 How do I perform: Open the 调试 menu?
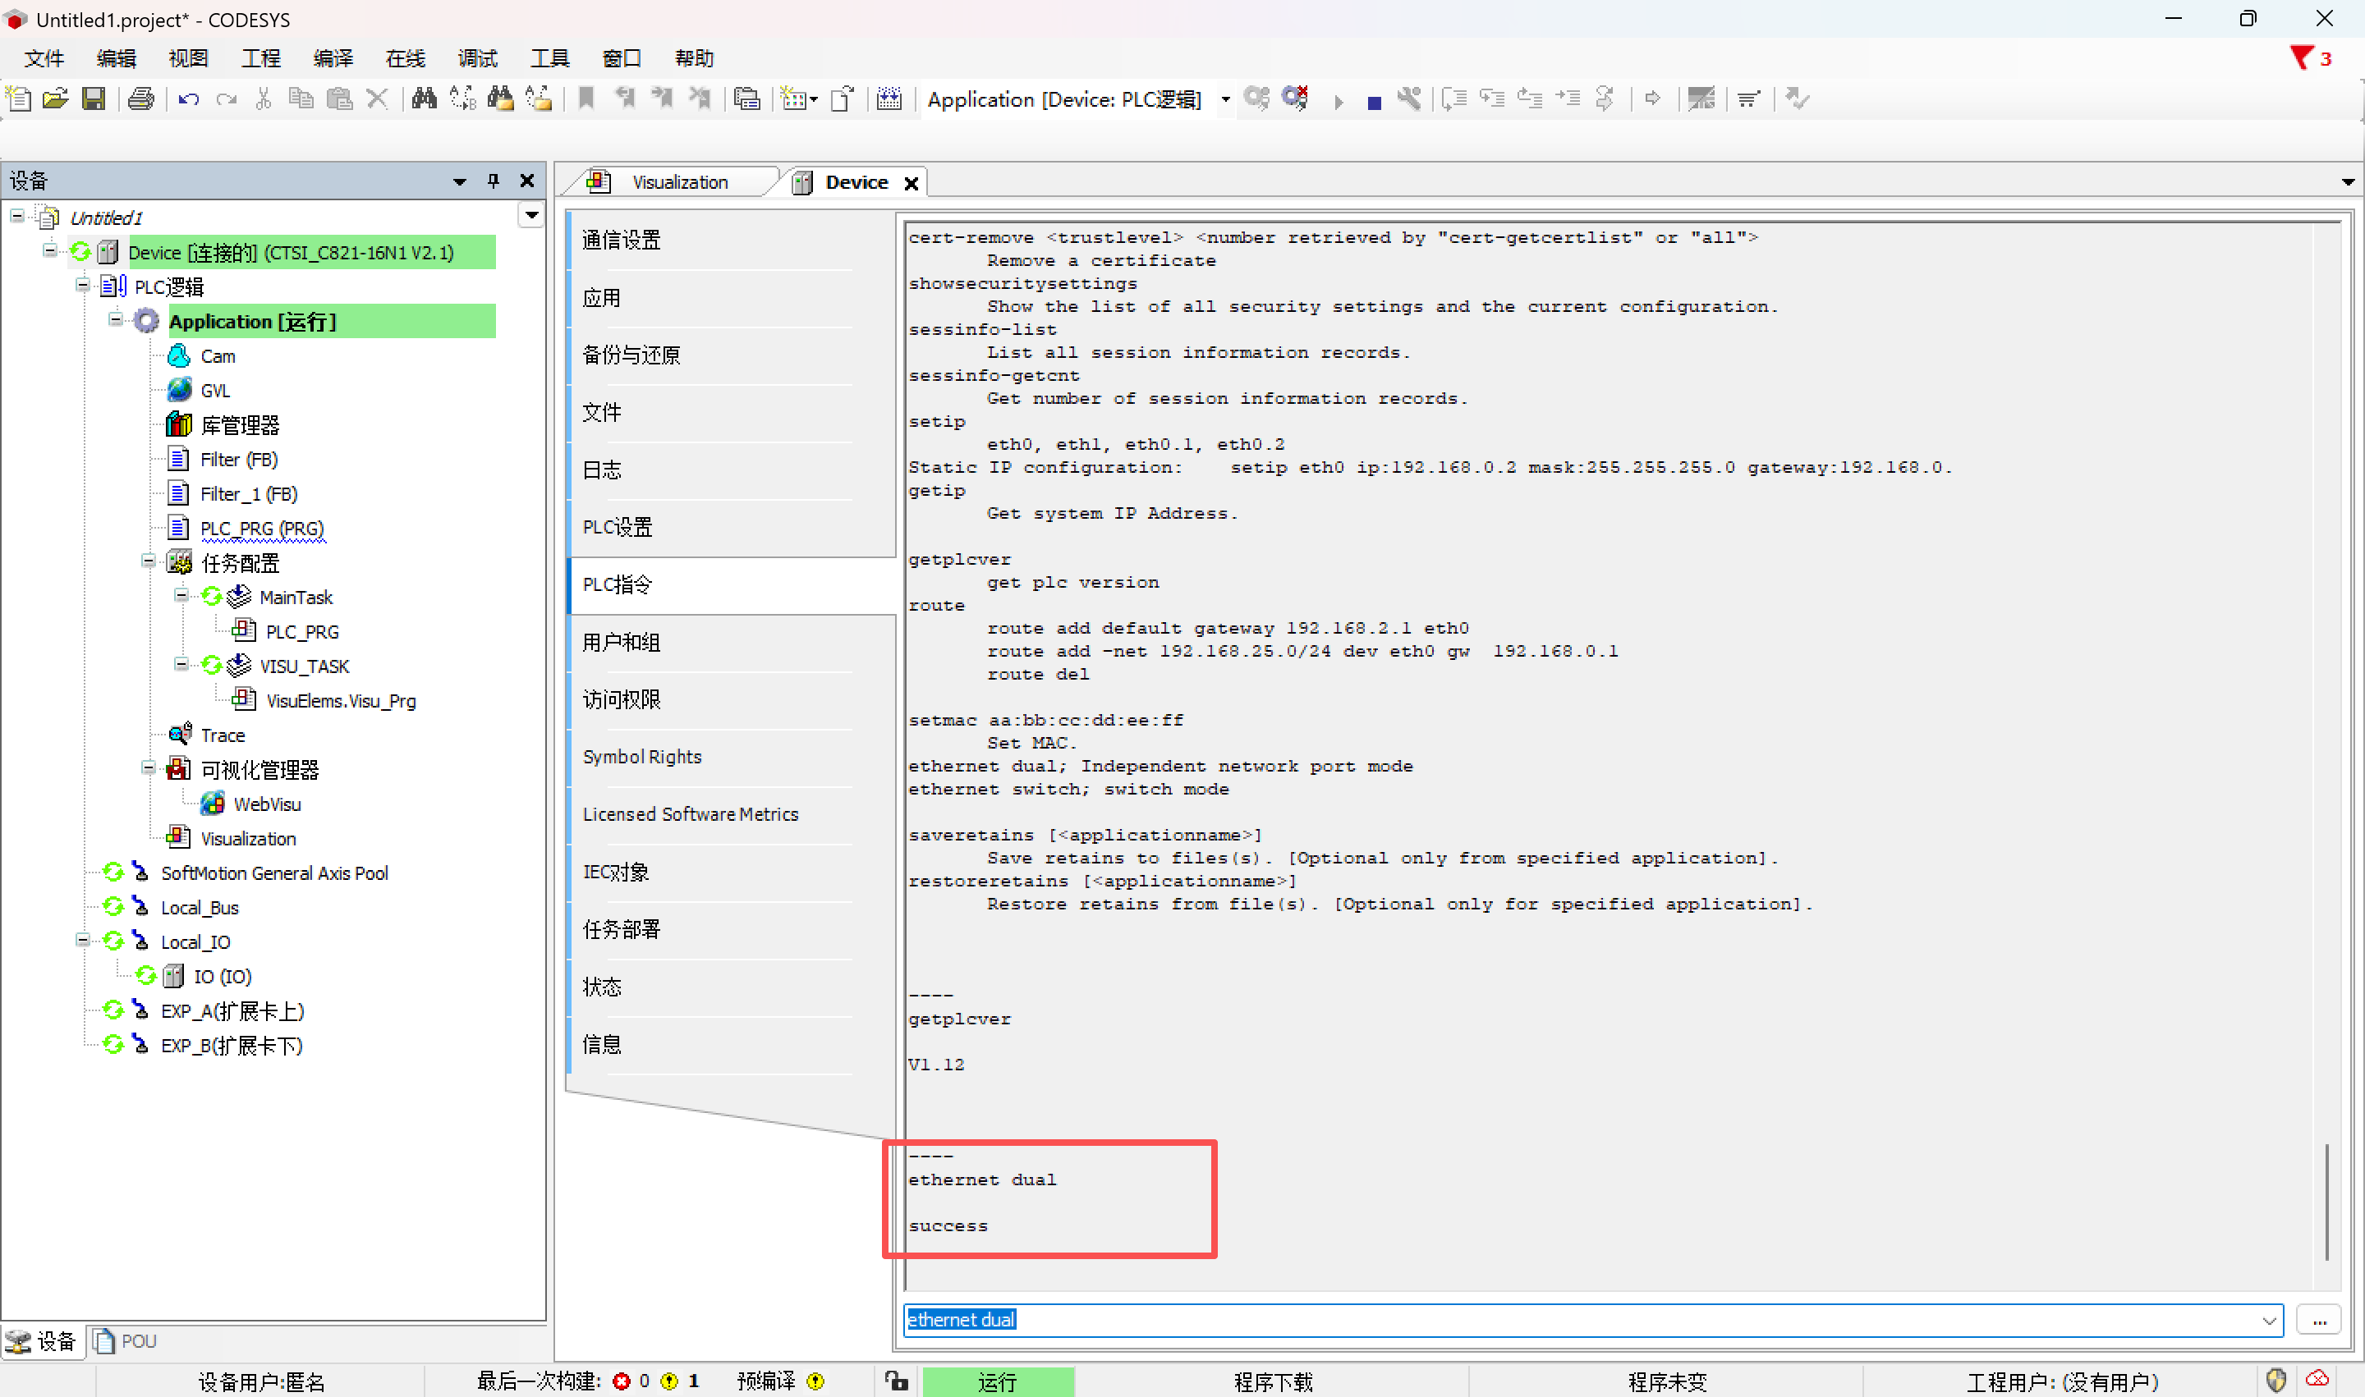pos(478,58)
